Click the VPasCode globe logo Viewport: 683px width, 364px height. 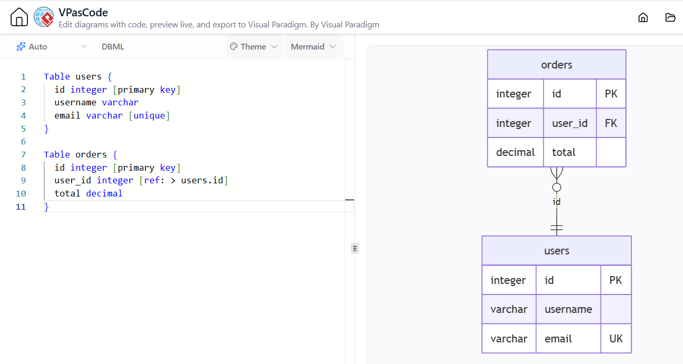tap(44, 17)
